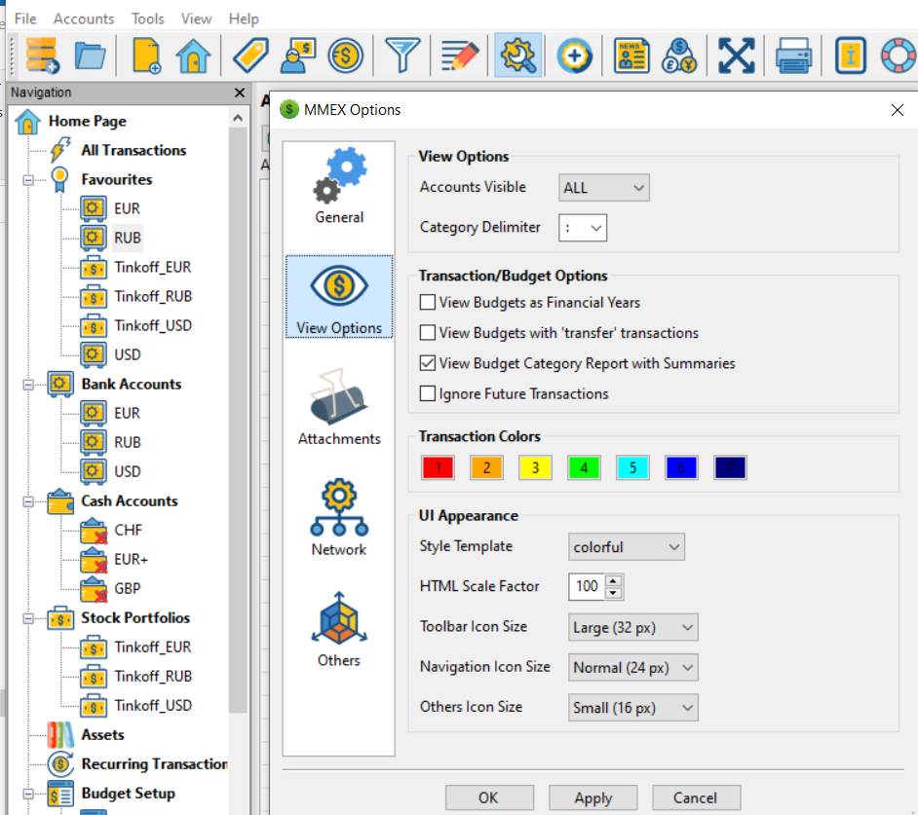The height and width of the screenshot is (815, 918).
Task: Collapse the Favourites tree node
Action: (28, 180)
